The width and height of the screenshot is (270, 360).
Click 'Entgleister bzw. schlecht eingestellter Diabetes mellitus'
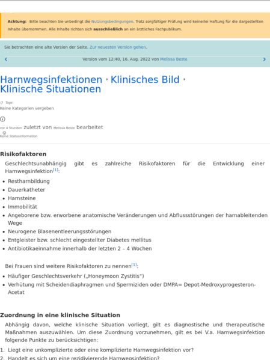coord(79,240)
